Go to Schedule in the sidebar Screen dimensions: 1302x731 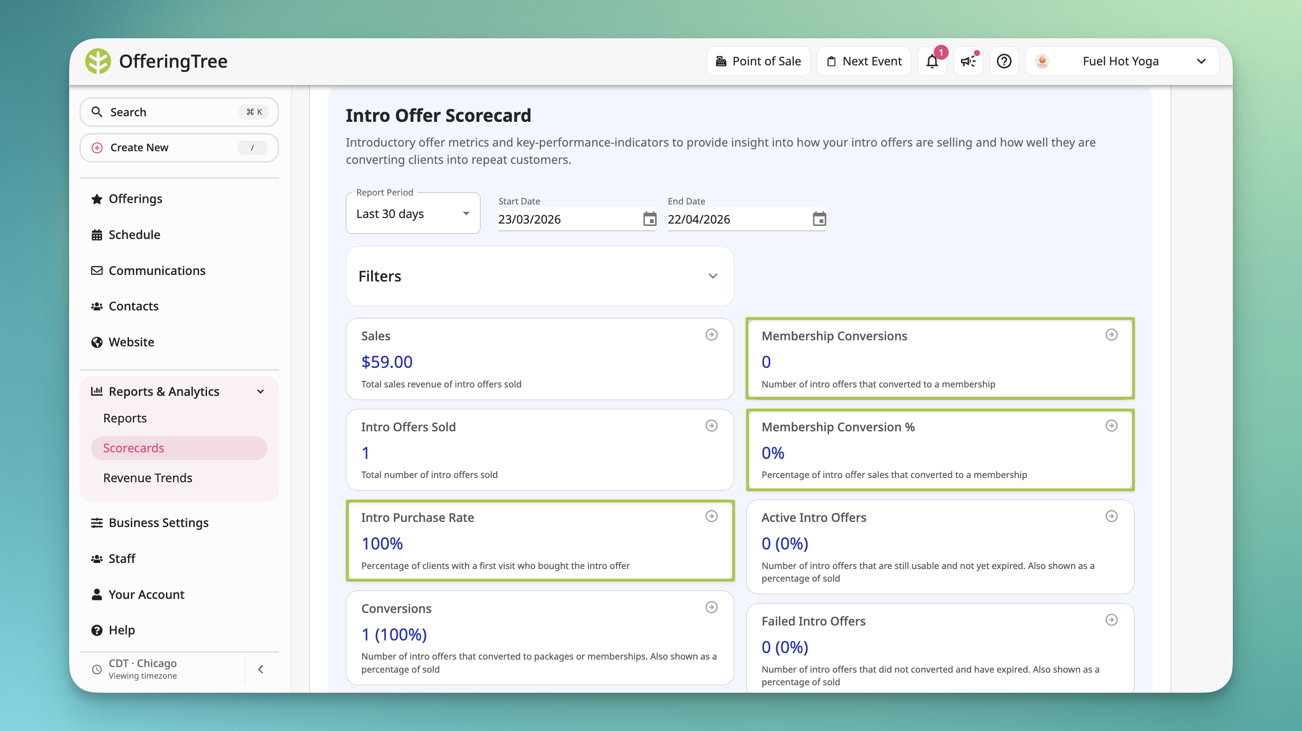135,235
